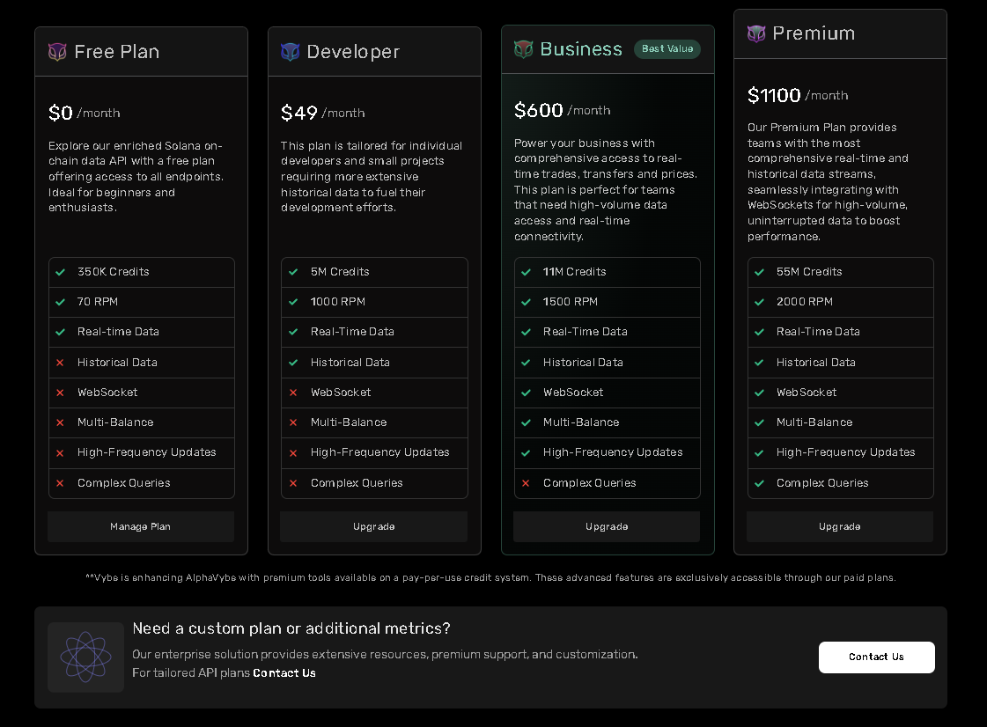This screenshot has height=727, width=987.
Task: Upgrade to the Premium plan
Action: [x=840, y=527]
